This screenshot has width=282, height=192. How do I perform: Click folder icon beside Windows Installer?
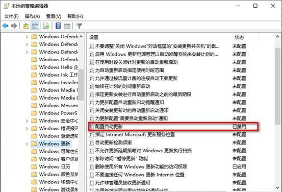click(x=34, y=83)
